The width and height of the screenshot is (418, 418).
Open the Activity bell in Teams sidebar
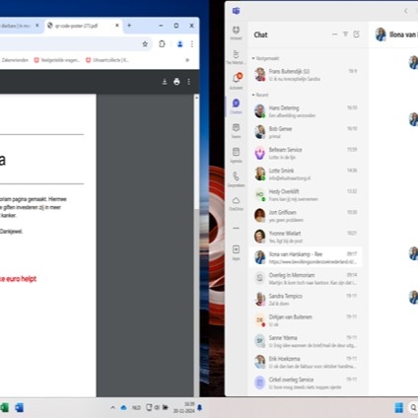pos(237,81)
